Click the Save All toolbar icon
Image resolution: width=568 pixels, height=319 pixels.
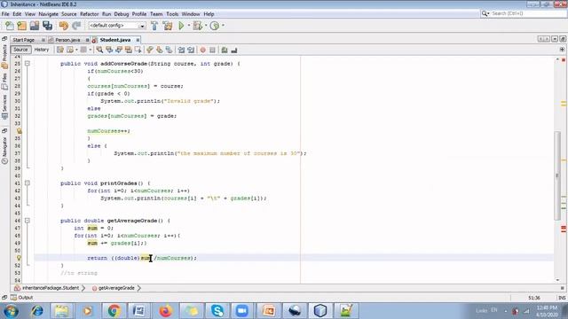pyautogui.click(x=47, y=26)
